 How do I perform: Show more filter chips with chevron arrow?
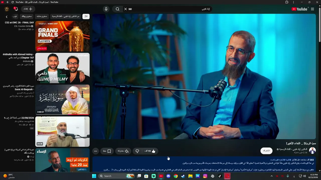point(7,17)
